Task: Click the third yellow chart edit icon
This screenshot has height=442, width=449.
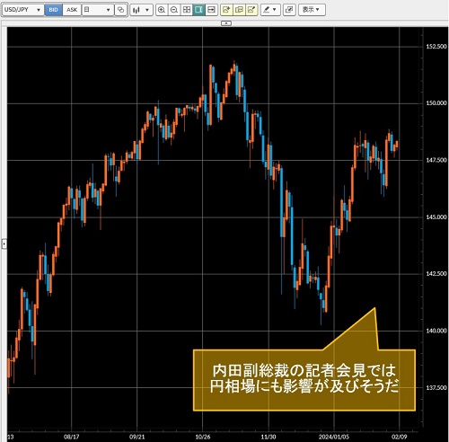Action: pos(251,10)
